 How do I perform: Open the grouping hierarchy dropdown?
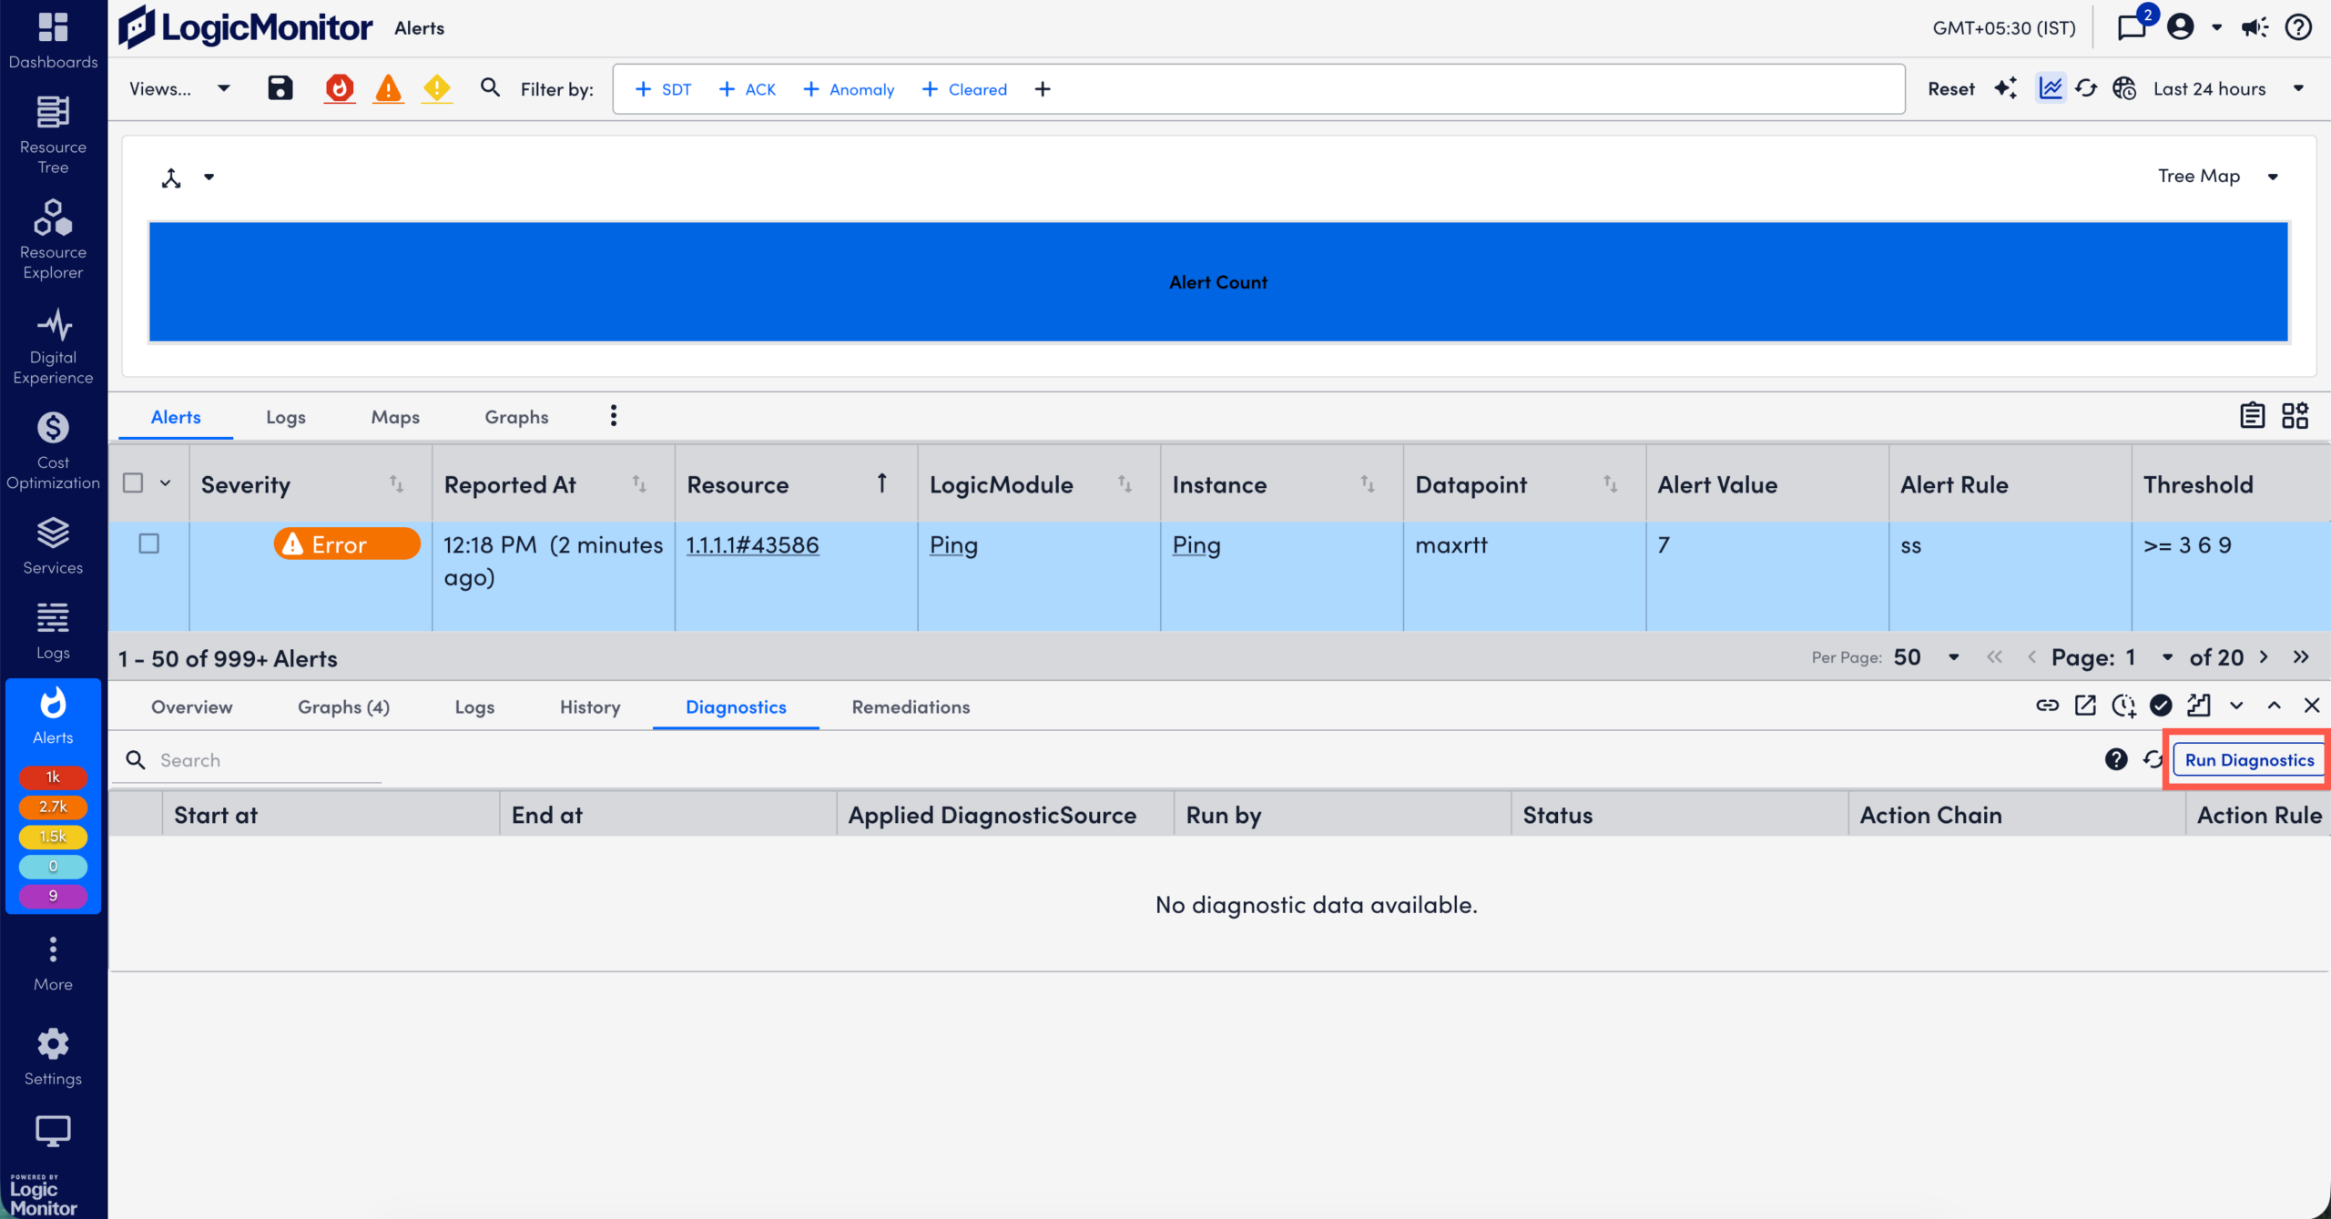pos(188,178)
